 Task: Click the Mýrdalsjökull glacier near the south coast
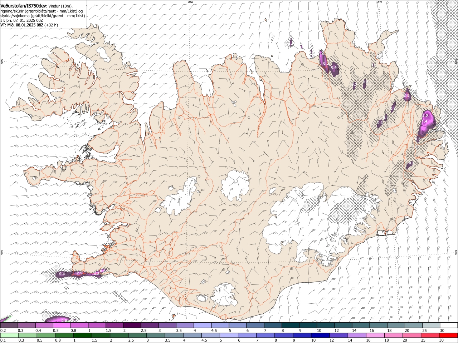point(224,295)
